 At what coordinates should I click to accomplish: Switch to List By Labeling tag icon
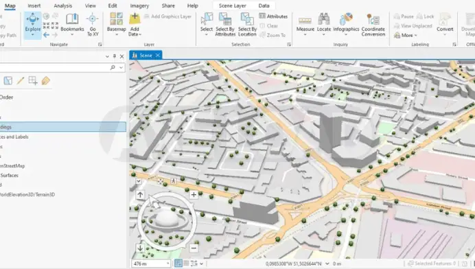[46, 80]
